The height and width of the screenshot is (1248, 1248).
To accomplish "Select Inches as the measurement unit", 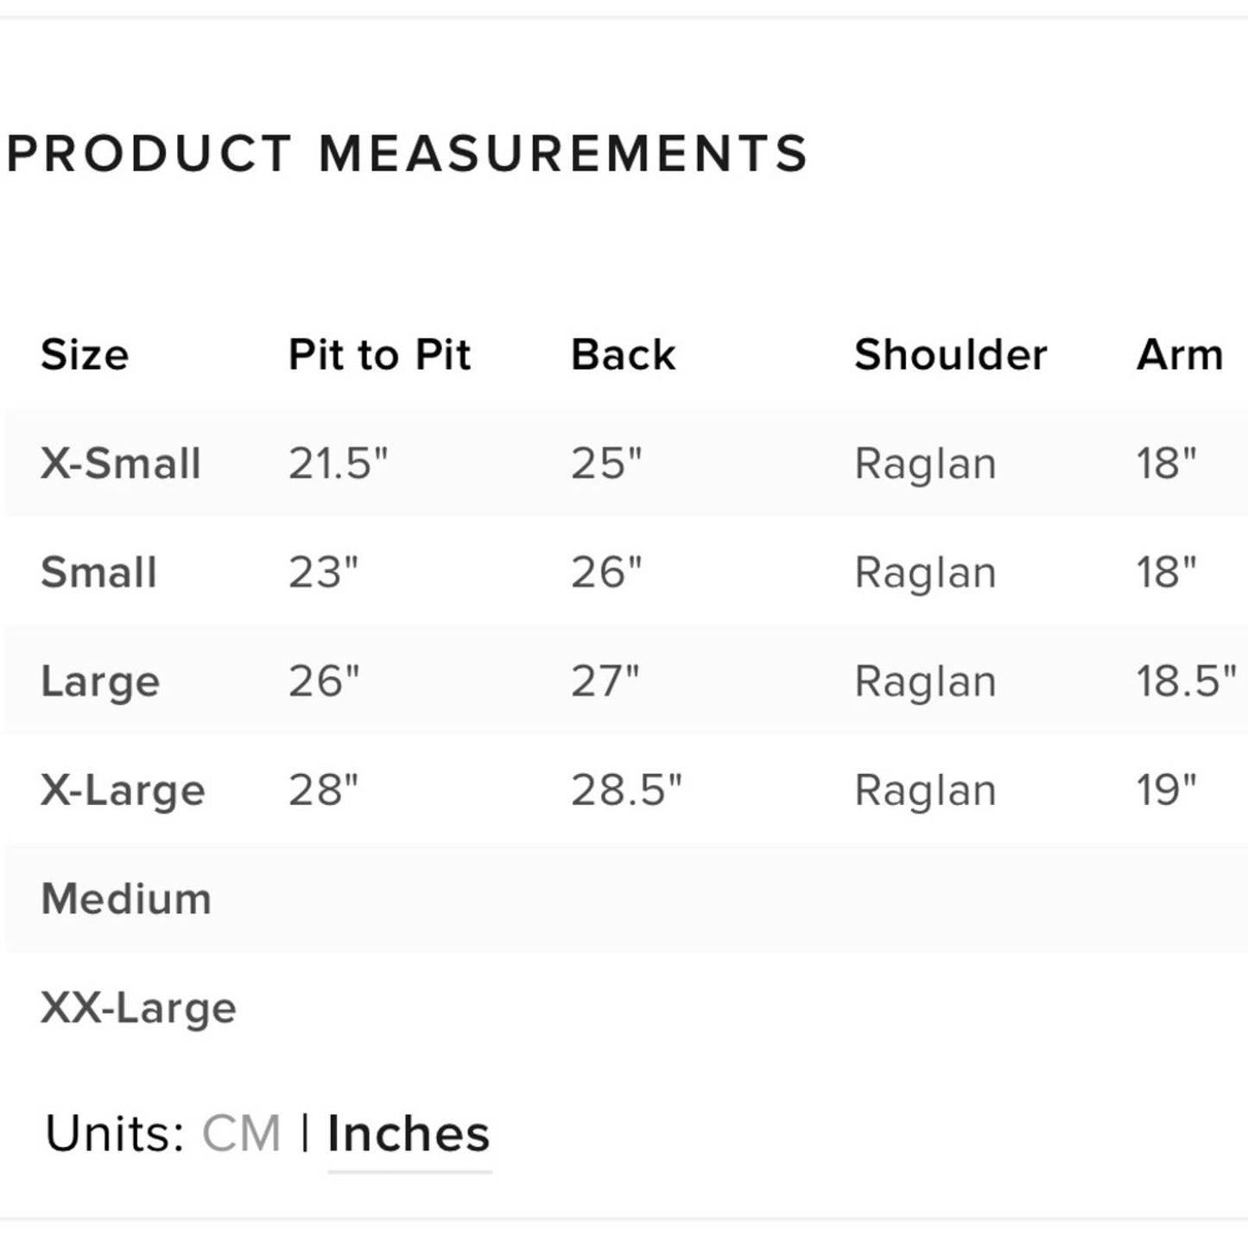I will pos(409,1133).
